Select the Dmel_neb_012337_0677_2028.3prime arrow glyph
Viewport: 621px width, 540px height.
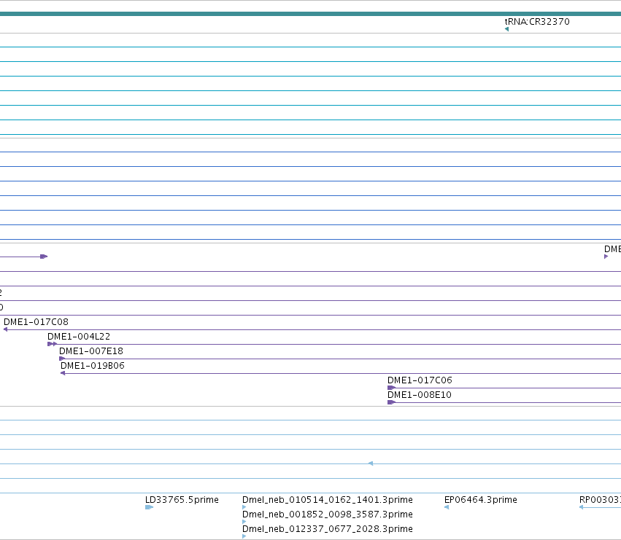[x=244, y=536]
